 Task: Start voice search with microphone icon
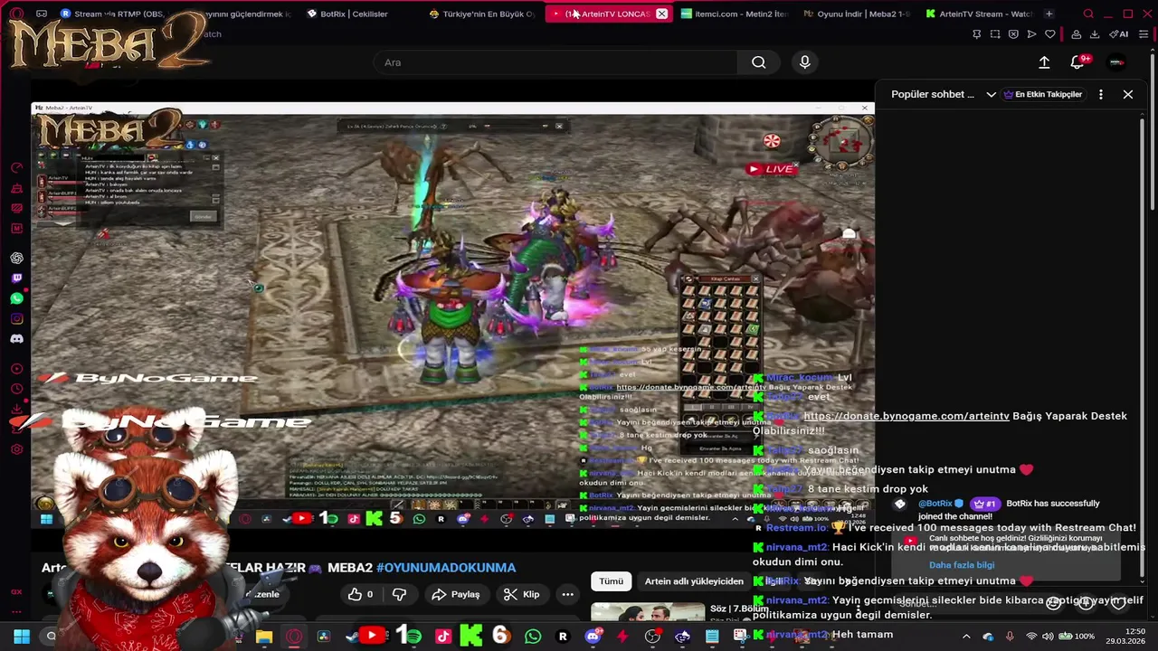804,62
